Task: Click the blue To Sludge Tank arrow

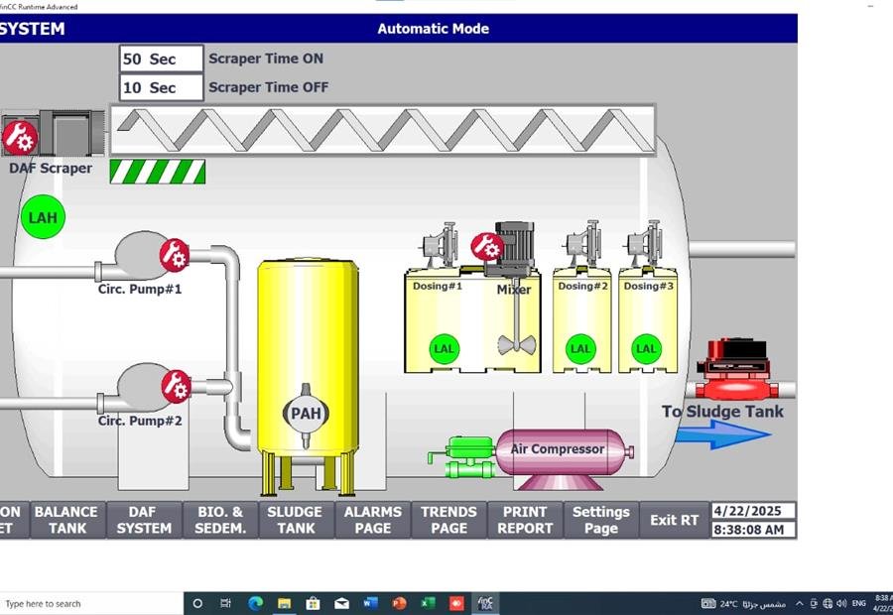Action: [x=723, y=434]
